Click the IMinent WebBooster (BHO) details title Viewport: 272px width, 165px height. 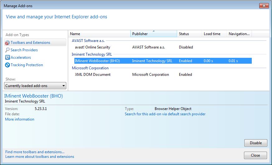34,96
